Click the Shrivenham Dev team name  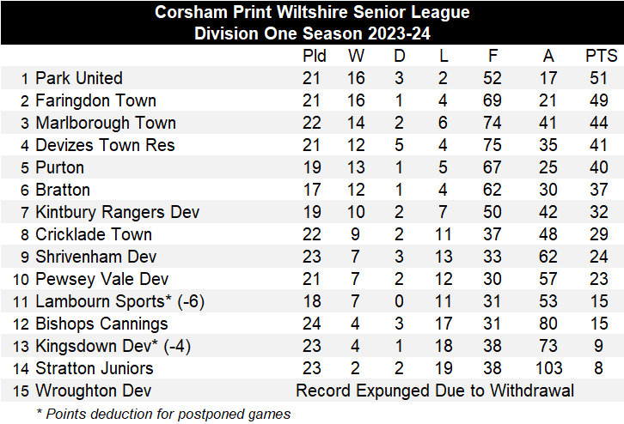pyautogui.click(x=95, y=257)
